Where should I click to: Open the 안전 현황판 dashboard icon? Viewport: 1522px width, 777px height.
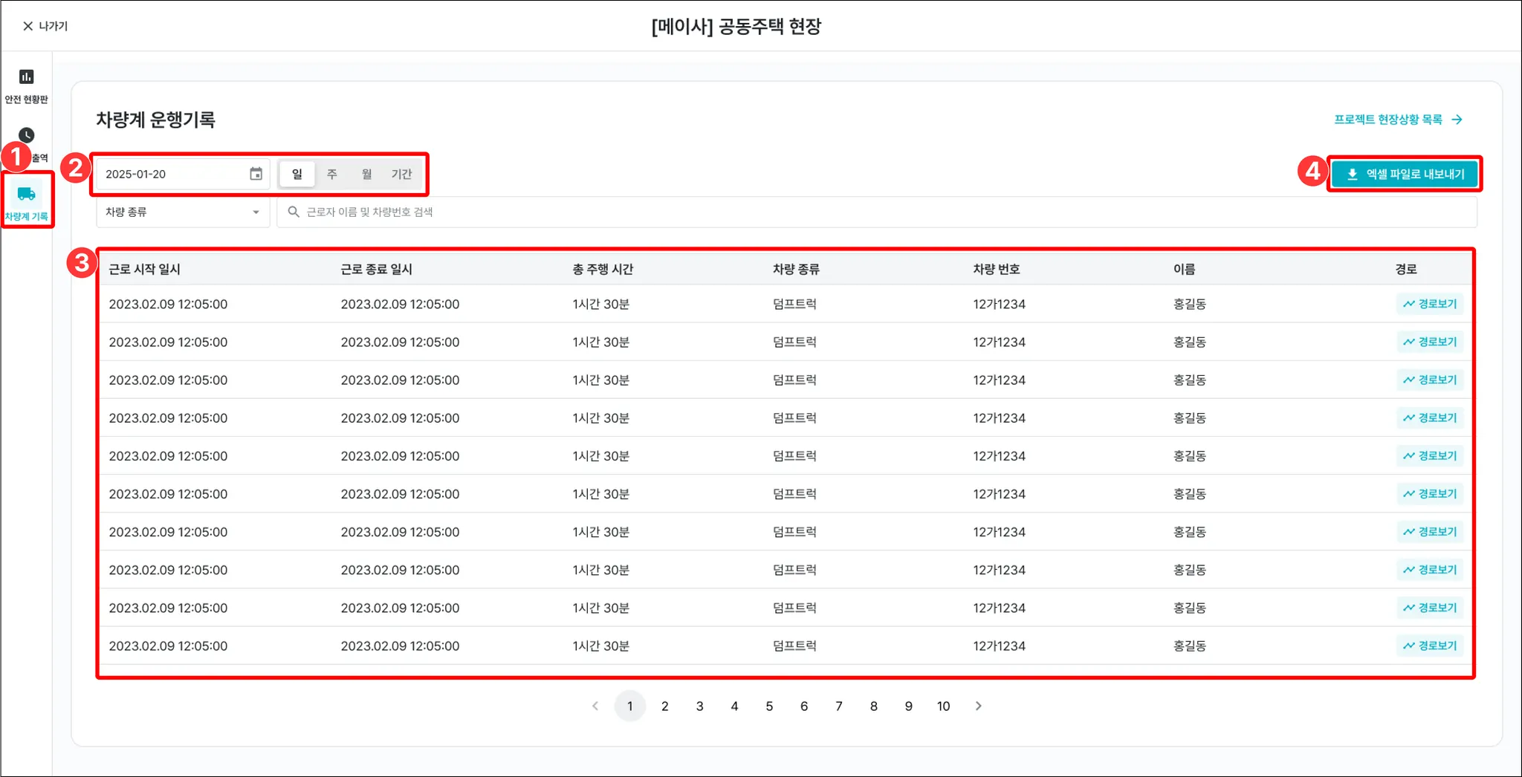[27, 77]
